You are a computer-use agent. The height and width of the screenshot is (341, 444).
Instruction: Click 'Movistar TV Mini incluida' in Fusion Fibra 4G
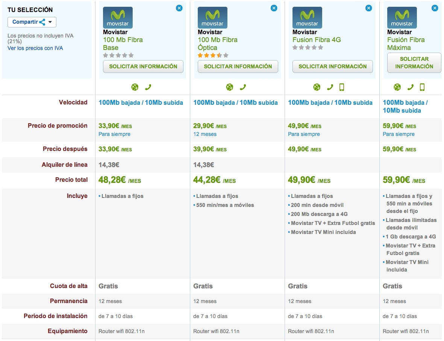coord(323,232)
